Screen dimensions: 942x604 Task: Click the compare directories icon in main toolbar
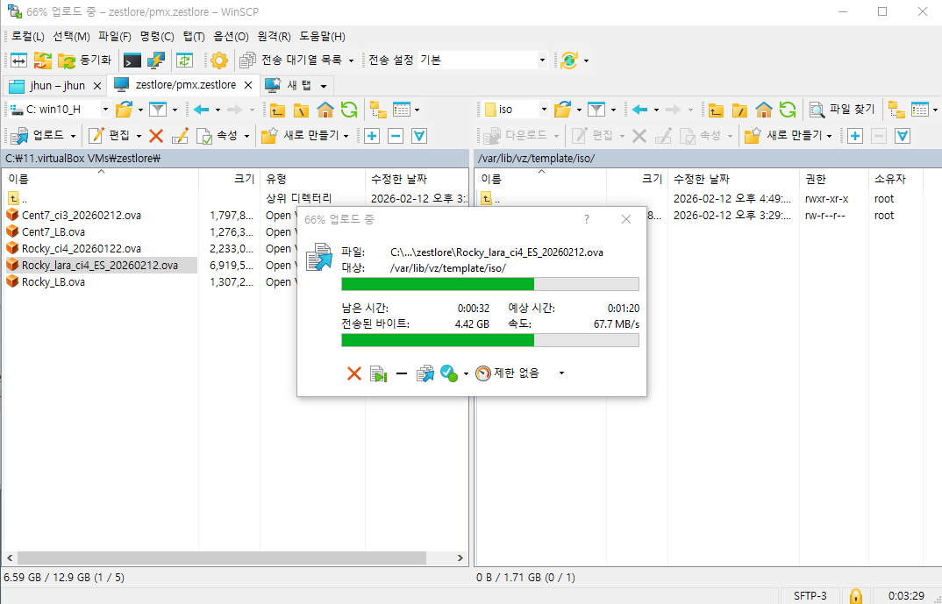tap(18, 60)
